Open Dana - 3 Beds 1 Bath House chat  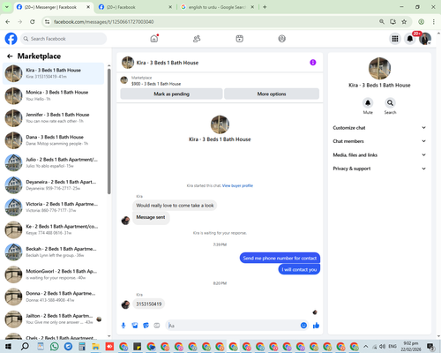point(53,140)
